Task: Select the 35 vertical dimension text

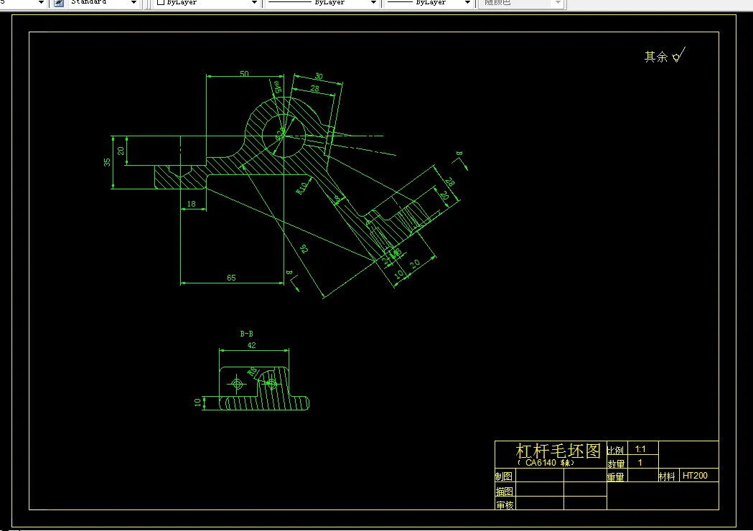Action: (107, 163)
